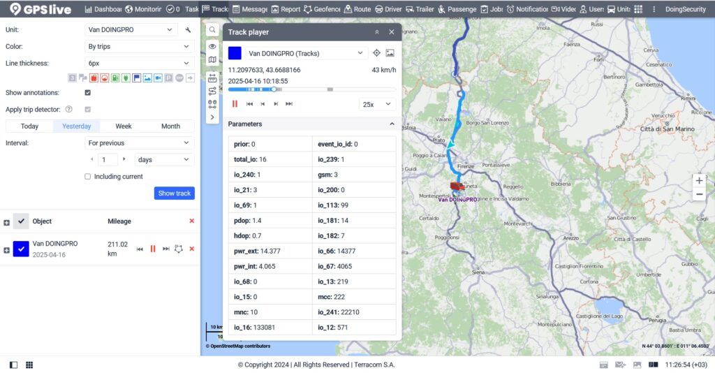Open the Geofences menu in the top bar
Image resolution: width=715 pixels, height=373 pixels.
[322, 9]
